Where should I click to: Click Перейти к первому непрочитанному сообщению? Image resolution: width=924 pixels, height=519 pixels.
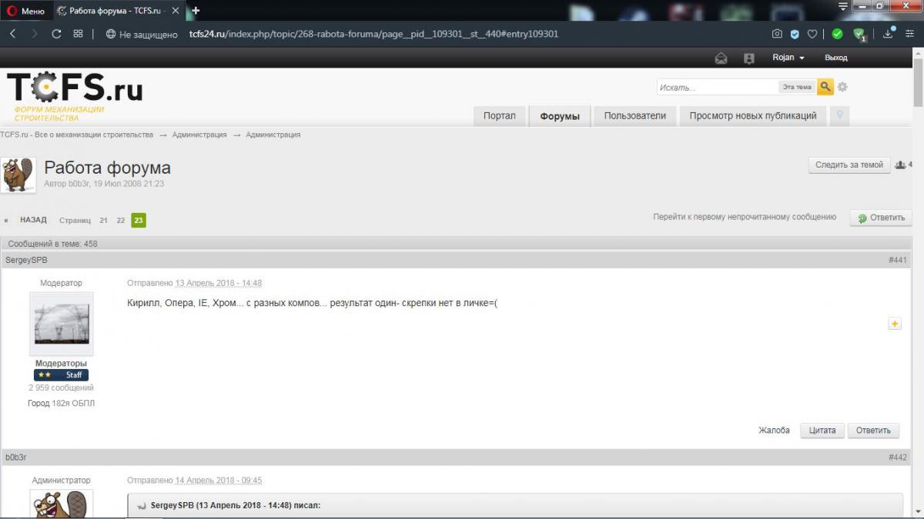tap(745, 218)
